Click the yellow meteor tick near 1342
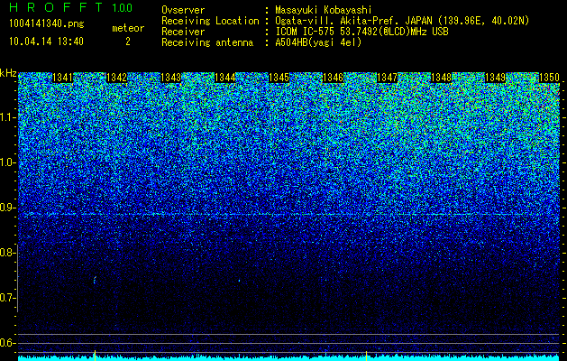 click(95, 356)
